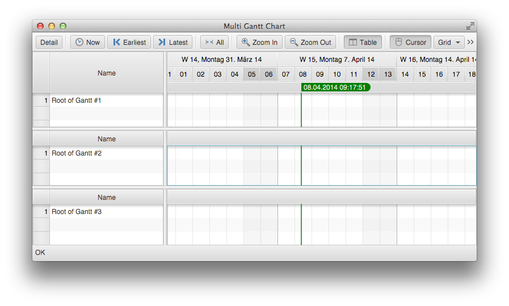The image size is (509, 306).
Task: Click weekend day 12 in the dateline
Action: 371,74
